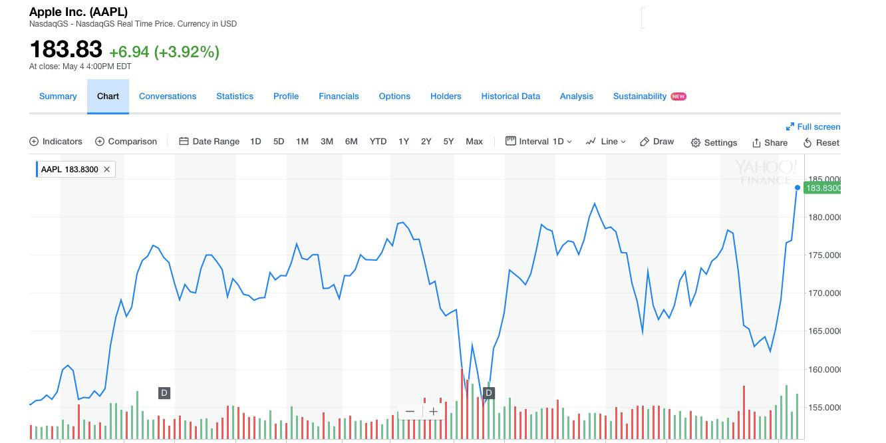Zoom out with the minus button
886x443 pixels.
pos(410,411)
